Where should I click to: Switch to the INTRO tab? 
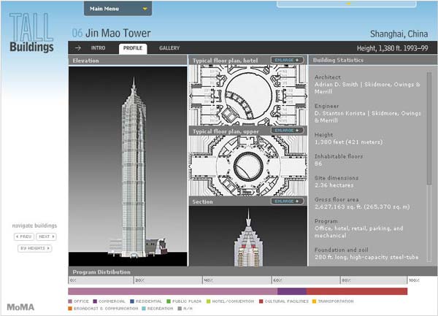98,48
